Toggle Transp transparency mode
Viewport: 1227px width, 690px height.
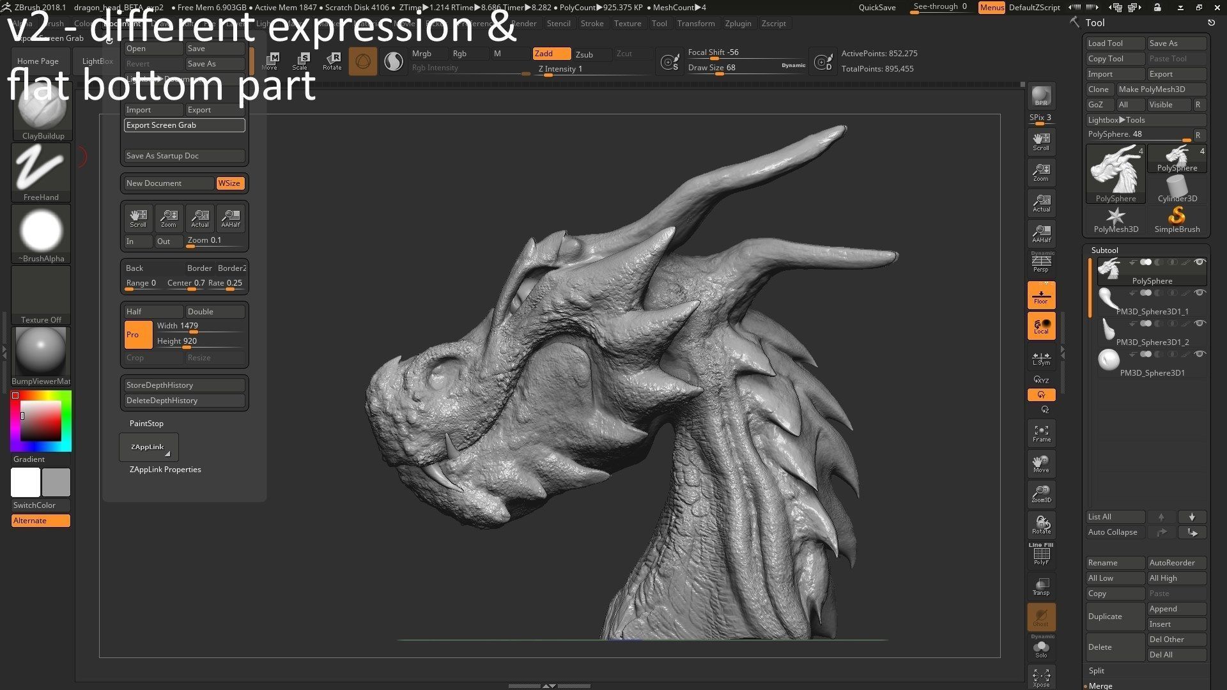(x=1041, y=586)
